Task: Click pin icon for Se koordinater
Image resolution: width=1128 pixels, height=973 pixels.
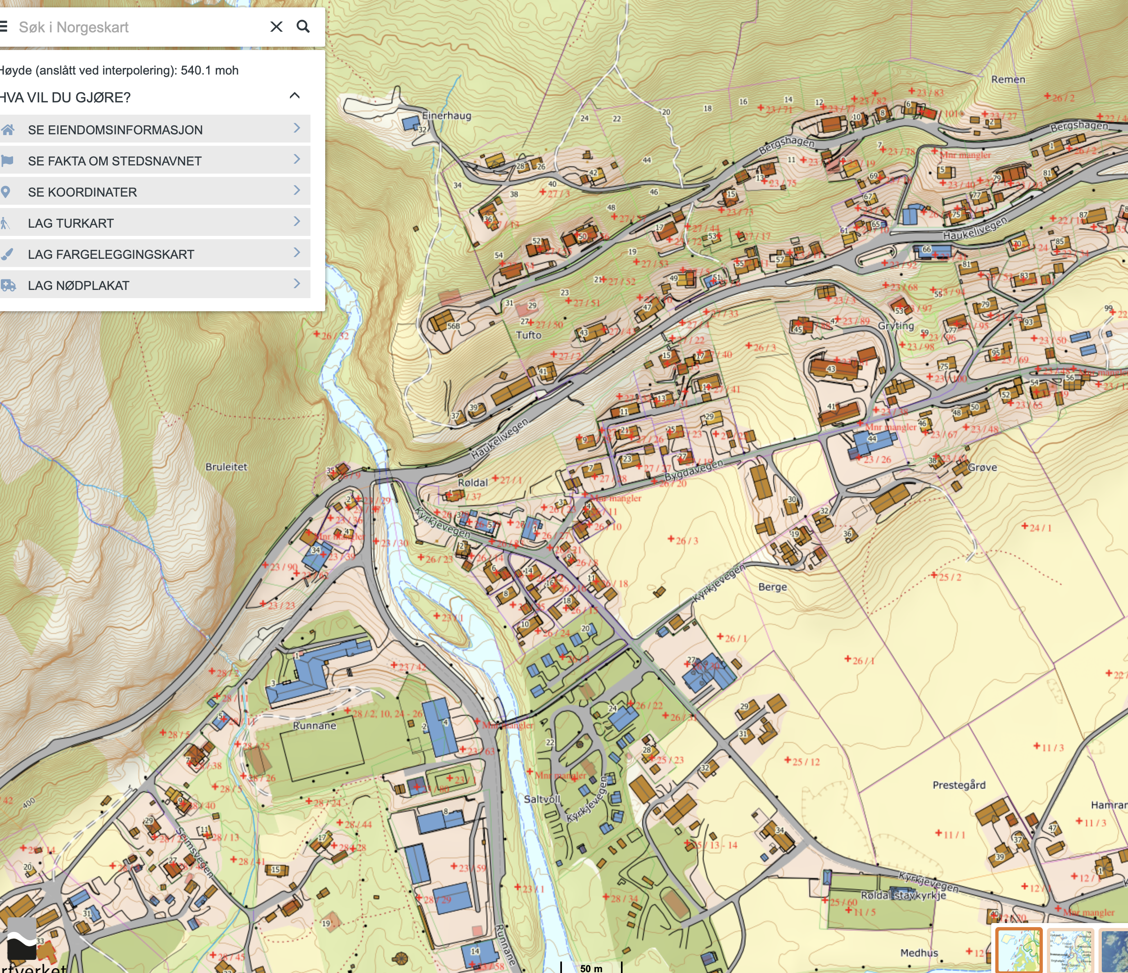Action: pos(6,192)
